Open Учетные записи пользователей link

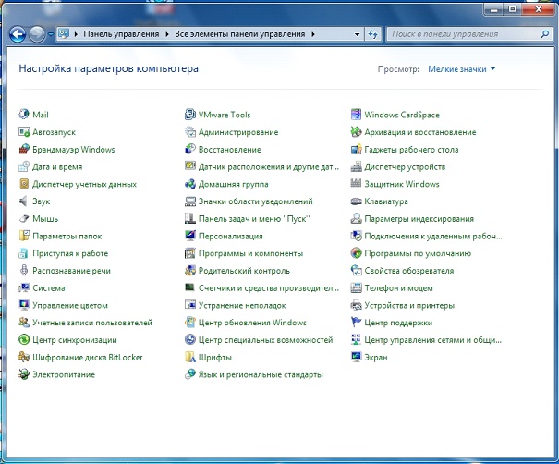[92, 323]
